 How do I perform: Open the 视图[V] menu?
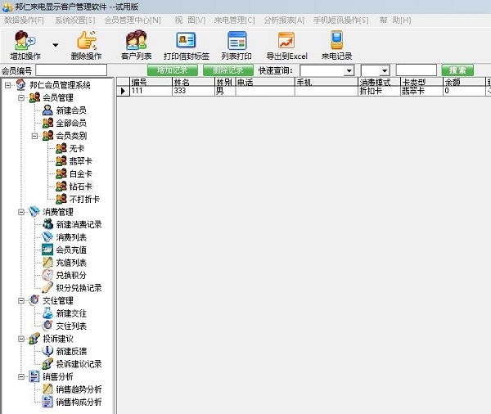coord(190,20)
